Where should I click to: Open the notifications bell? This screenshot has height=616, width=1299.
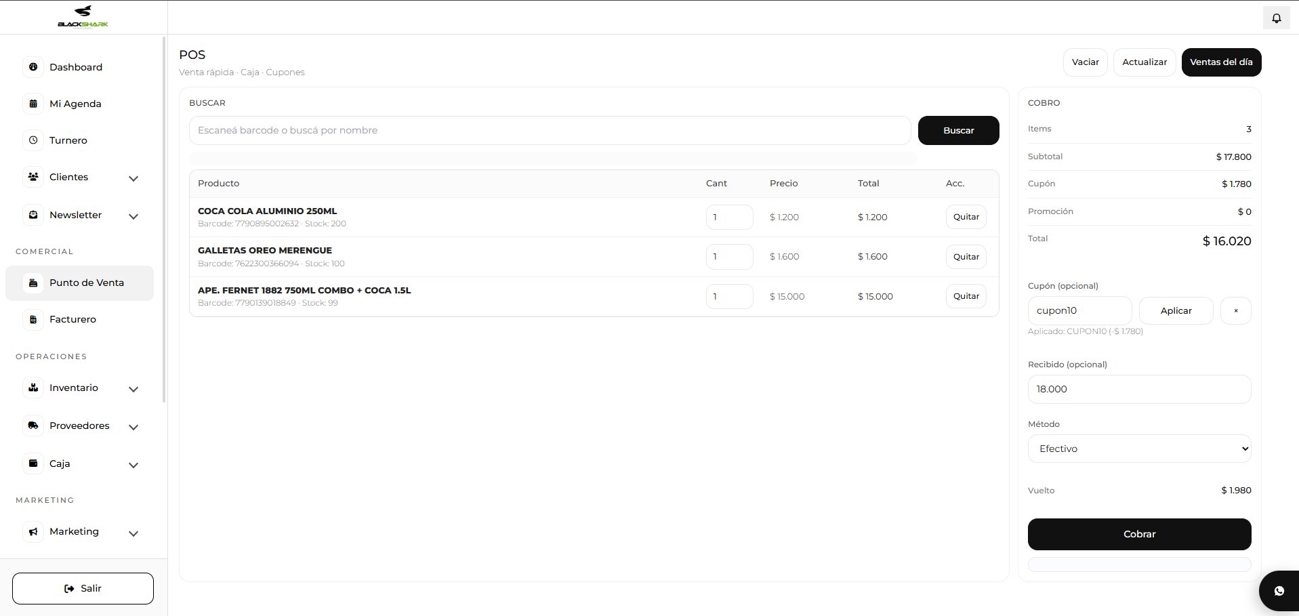[1277, 17]
